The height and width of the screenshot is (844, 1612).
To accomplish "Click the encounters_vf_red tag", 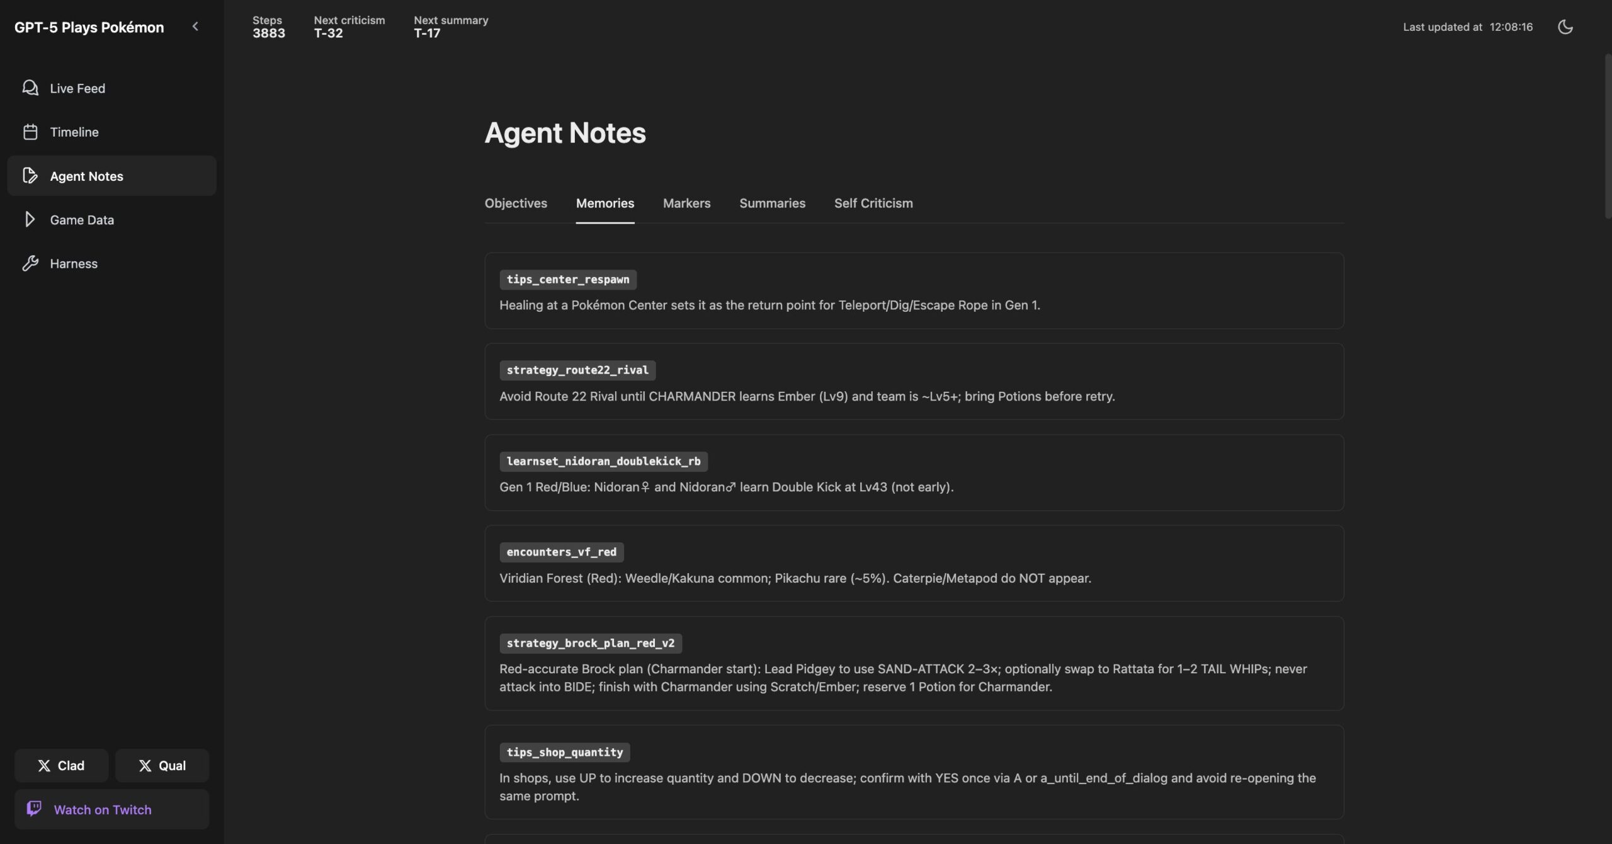I will 561,552.
